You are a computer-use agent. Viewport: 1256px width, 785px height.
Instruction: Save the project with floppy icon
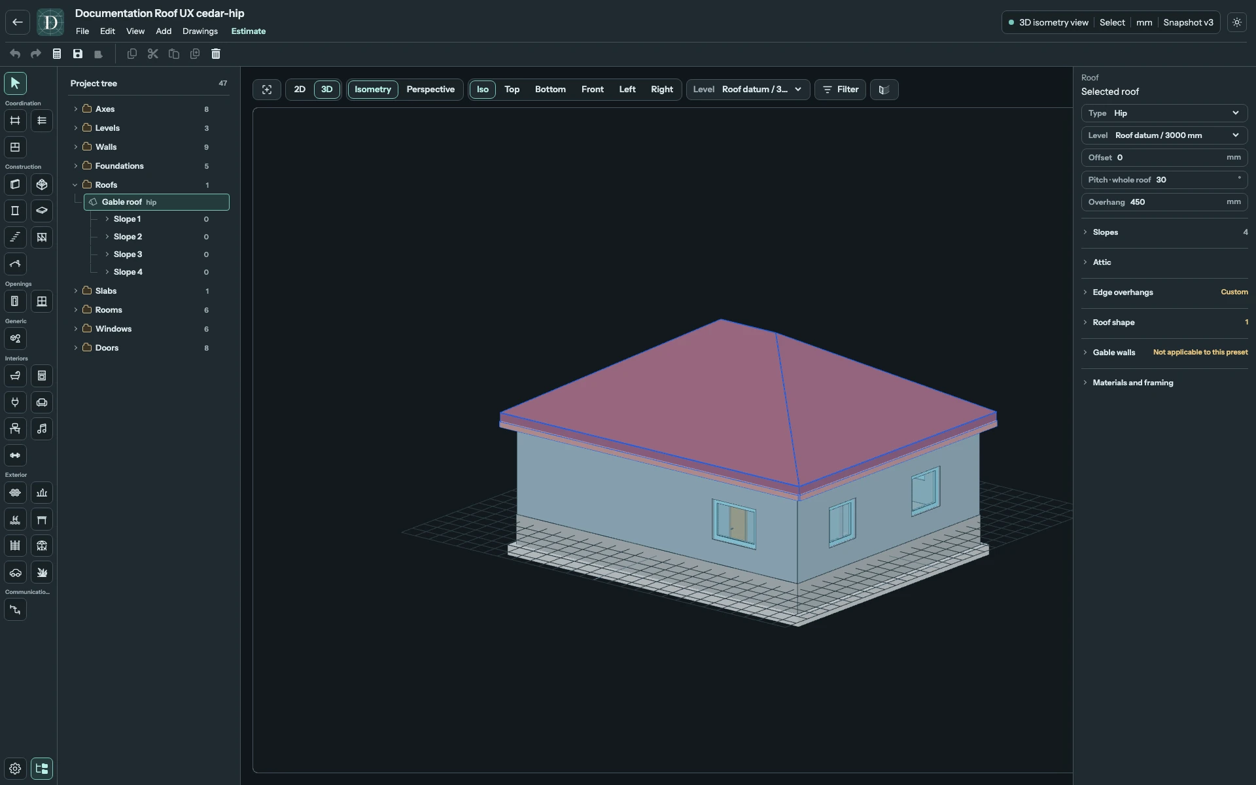point(78,54)
